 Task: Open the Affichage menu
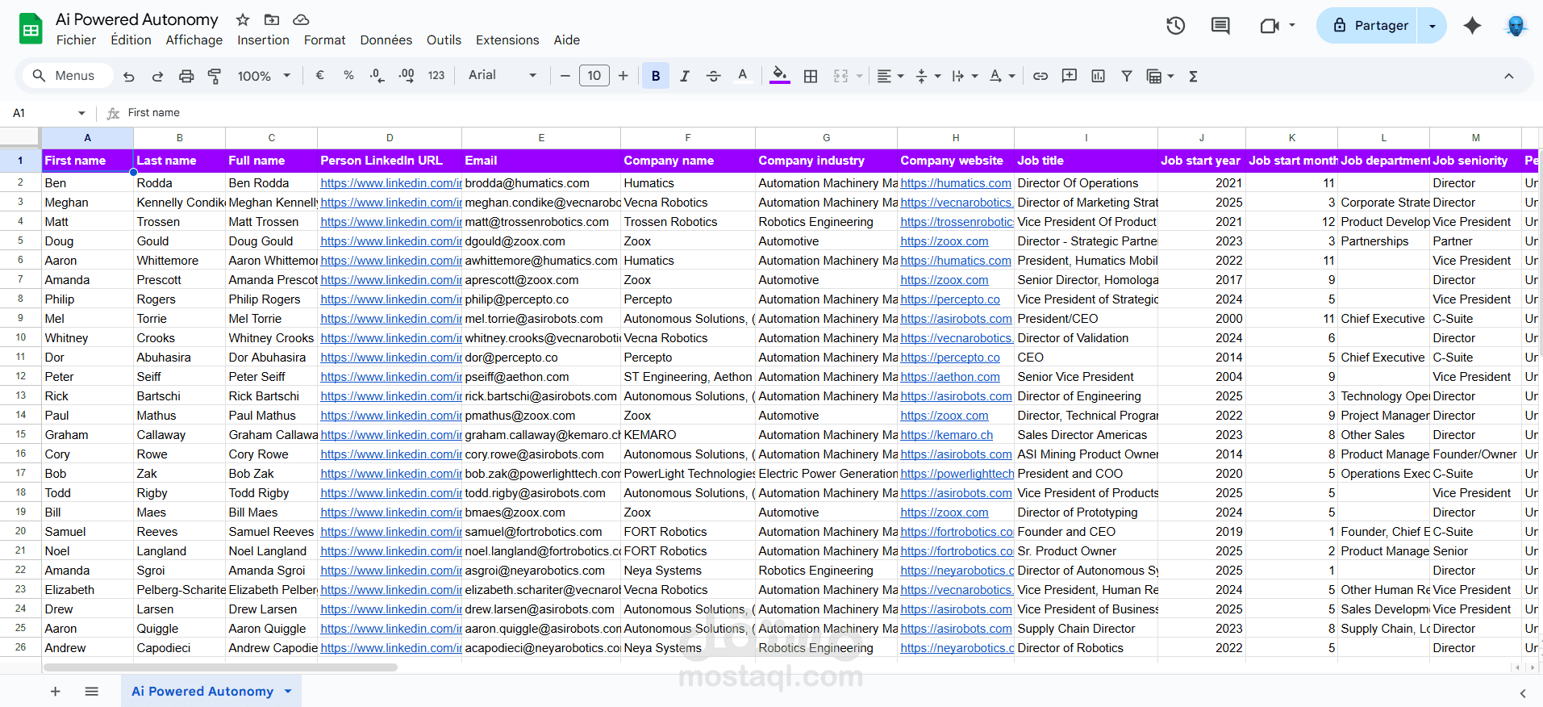(x=194, y=40)
